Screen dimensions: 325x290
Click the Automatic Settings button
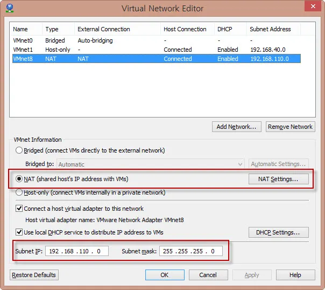point(278,164)
